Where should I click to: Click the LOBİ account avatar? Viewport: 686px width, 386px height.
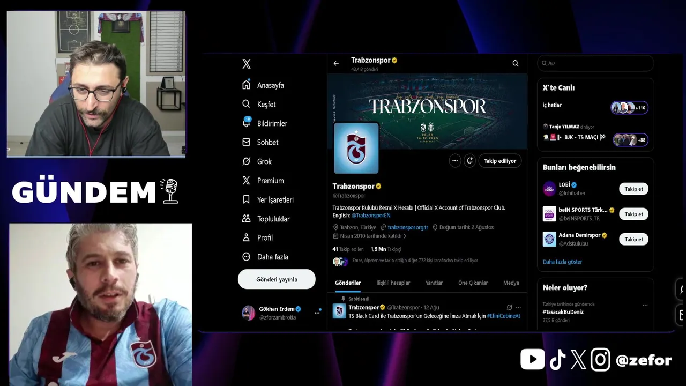pos(549,189)
